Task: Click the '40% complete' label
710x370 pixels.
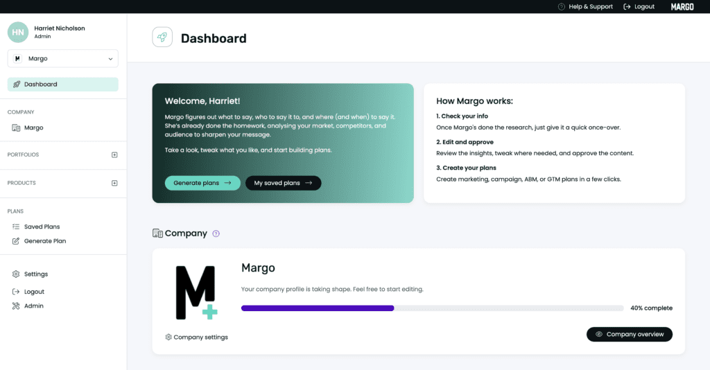Action: (x=651, y=308)
